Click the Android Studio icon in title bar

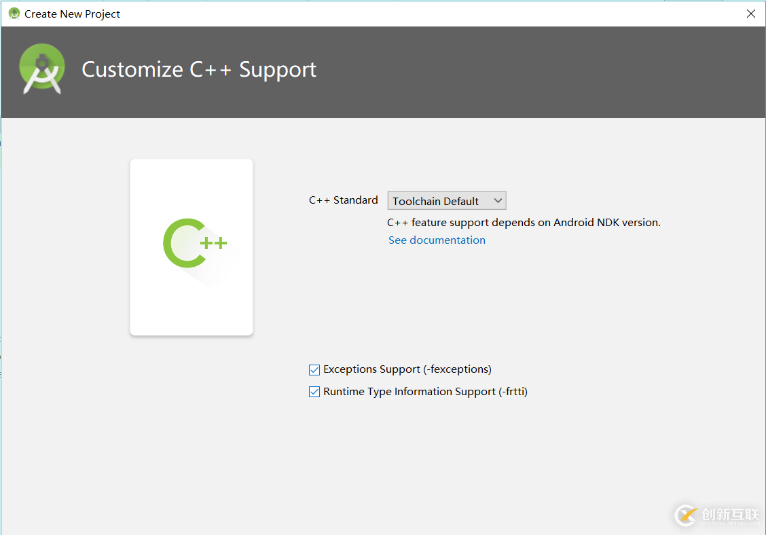pyautogui.click(x=14, y=14)
